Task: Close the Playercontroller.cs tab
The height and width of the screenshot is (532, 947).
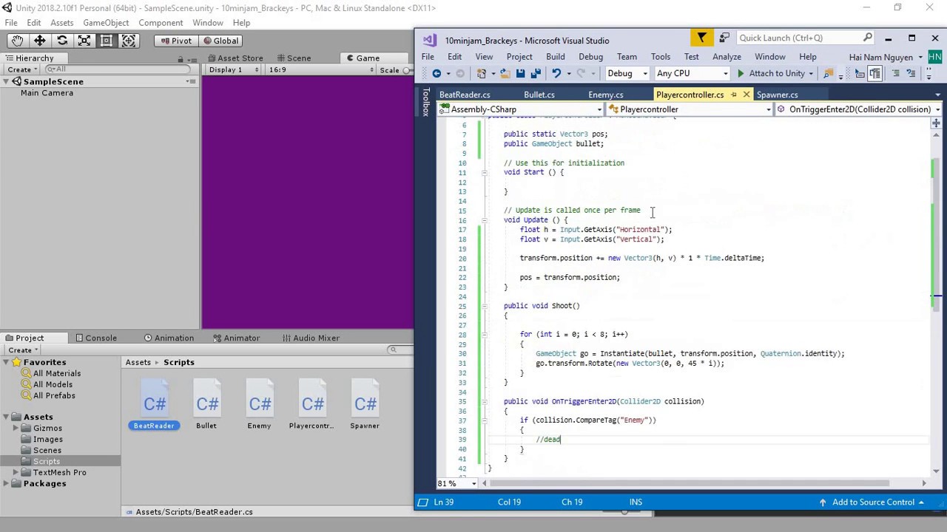Action: (x=746, y=95)
